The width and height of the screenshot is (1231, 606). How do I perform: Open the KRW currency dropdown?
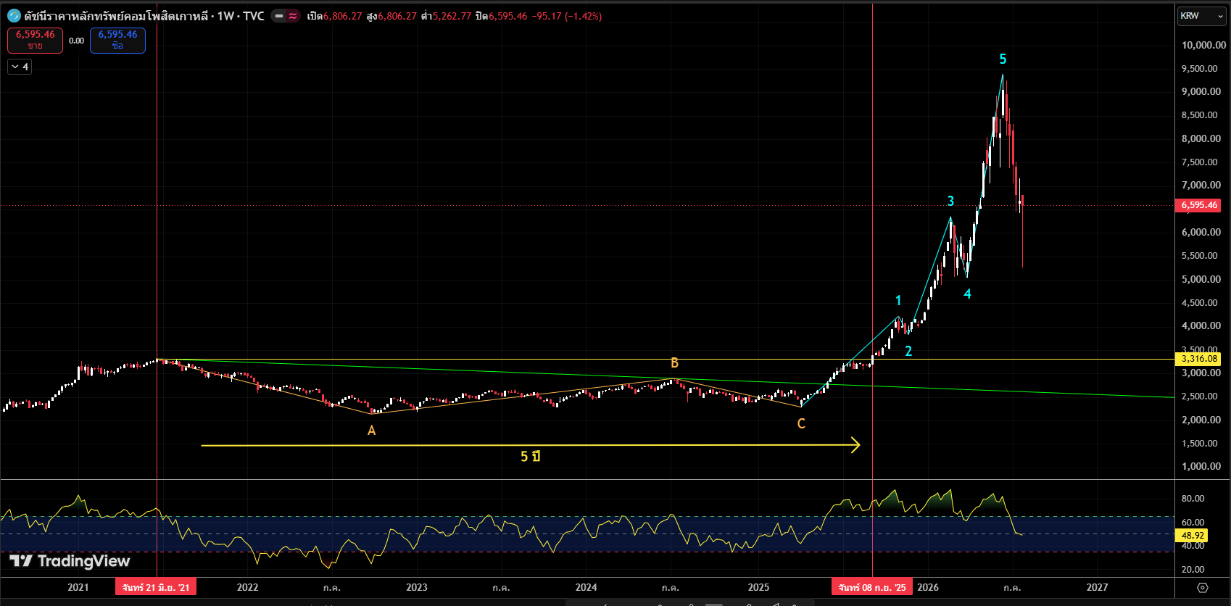tap(1202, 16)
